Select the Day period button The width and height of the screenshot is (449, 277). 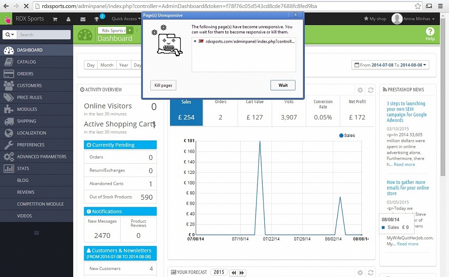tap(91, 65)
